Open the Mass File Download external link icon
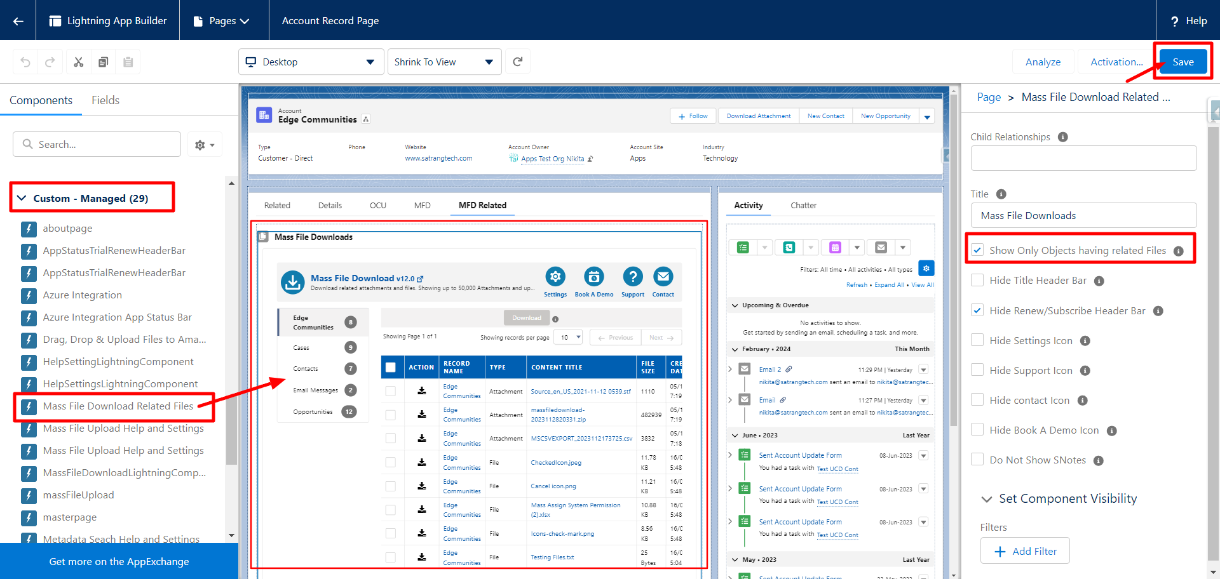 pyautogui.click(x=420, y=279)
